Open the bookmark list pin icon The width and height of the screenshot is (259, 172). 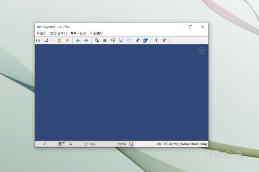coord(145,40)
